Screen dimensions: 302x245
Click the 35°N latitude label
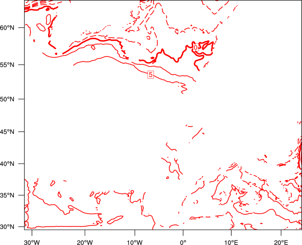click(x=7, y=195)
